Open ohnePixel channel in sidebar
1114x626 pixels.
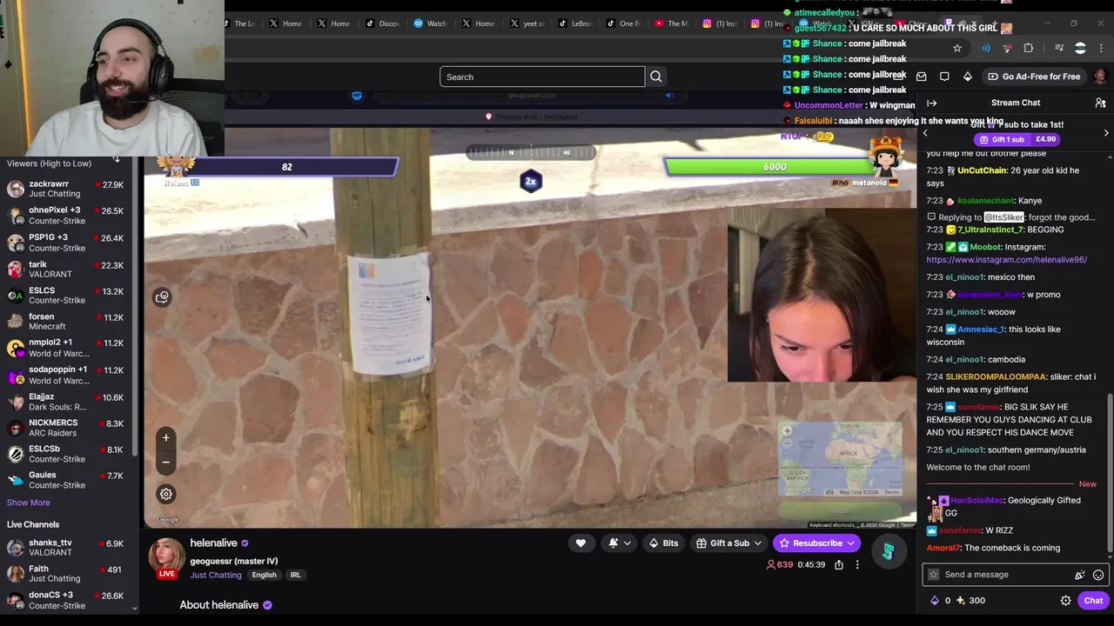pos(68,216)
